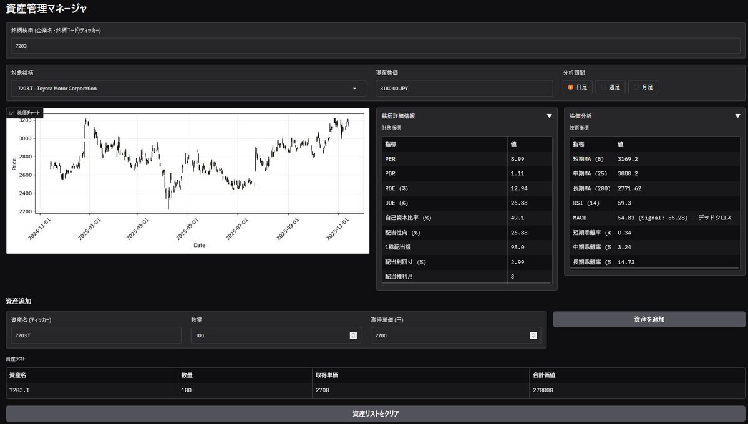Click the stock price chart image
The image size is (748, 424).
[187, 181]
